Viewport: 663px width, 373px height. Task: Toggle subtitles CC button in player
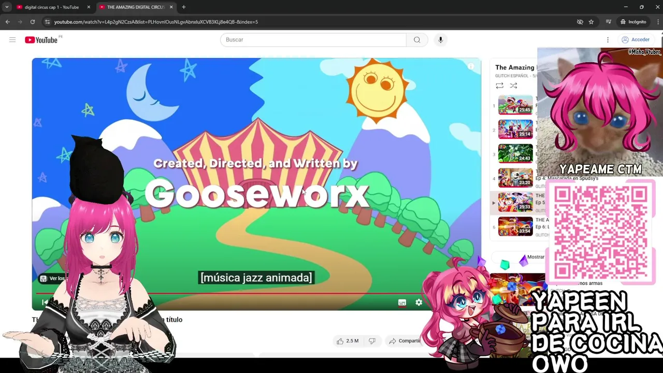tap(402, 303)
